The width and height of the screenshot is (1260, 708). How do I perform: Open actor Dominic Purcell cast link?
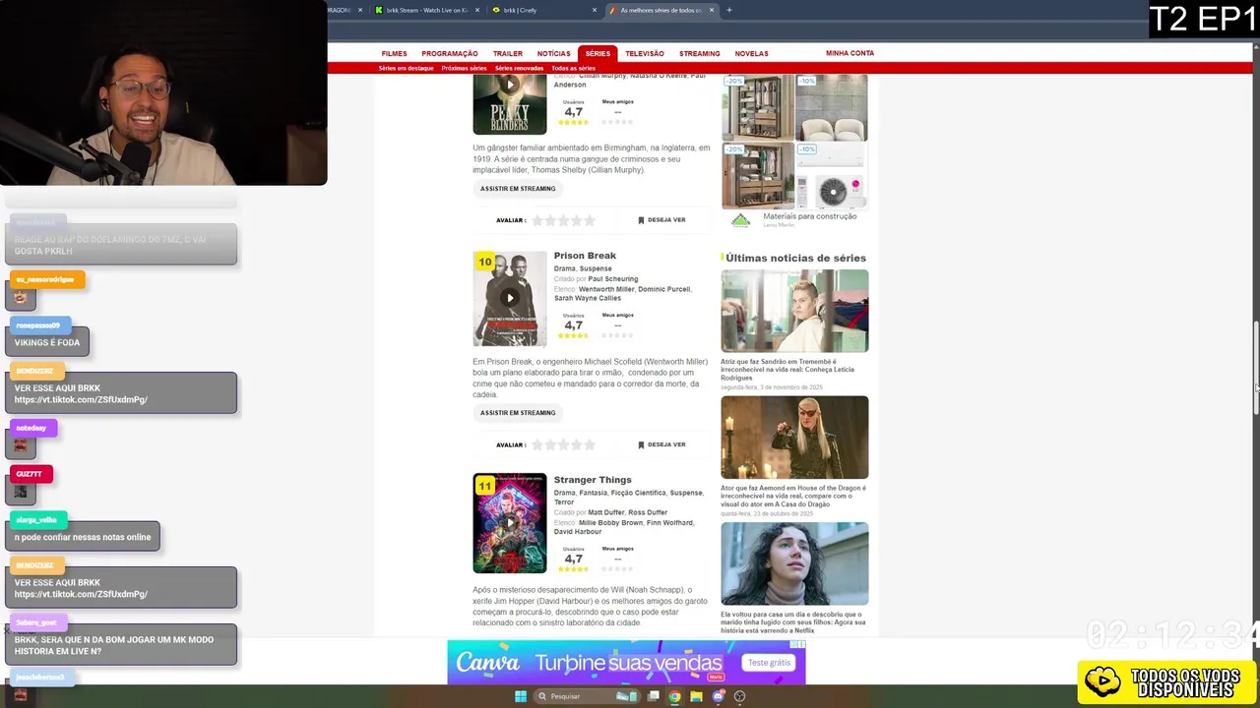[x=664, y=289]
